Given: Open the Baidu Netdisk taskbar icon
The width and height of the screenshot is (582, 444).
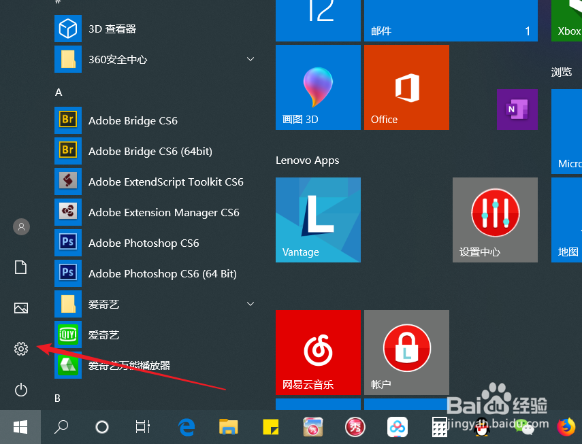Looking at the screenshot, I should point(398,427).
